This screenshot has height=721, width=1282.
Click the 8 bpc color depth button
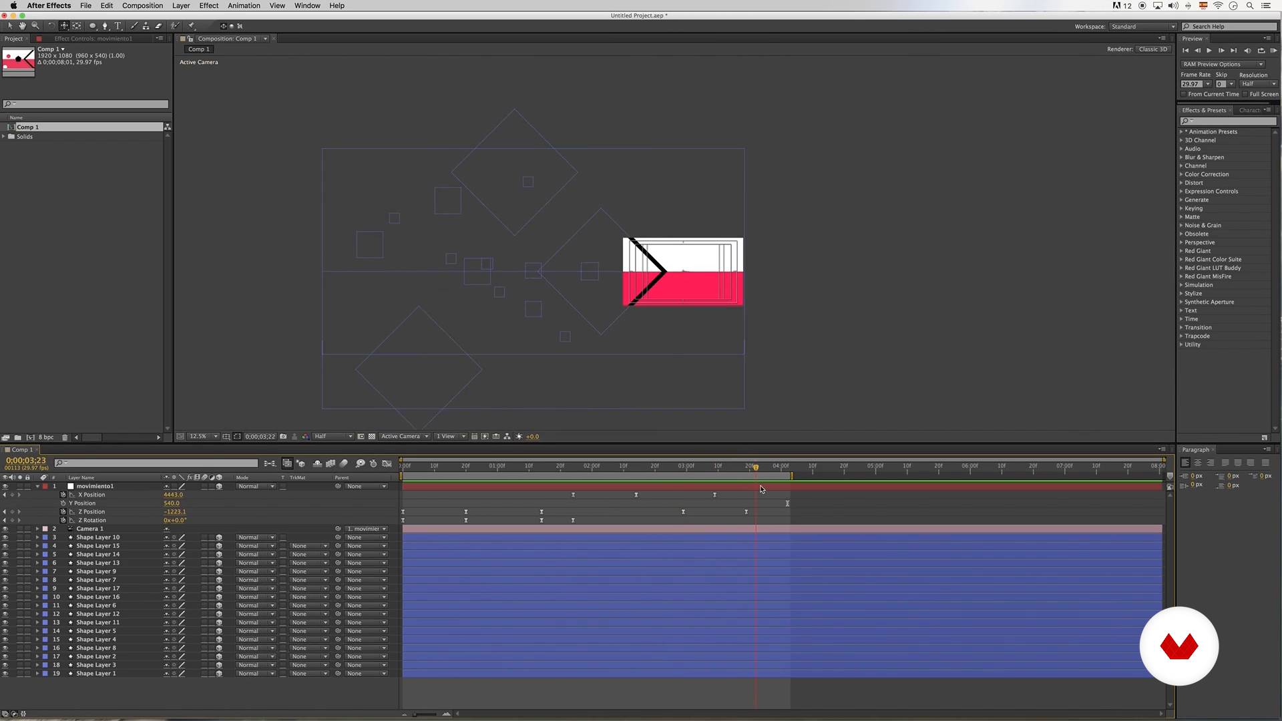(46, 438)
